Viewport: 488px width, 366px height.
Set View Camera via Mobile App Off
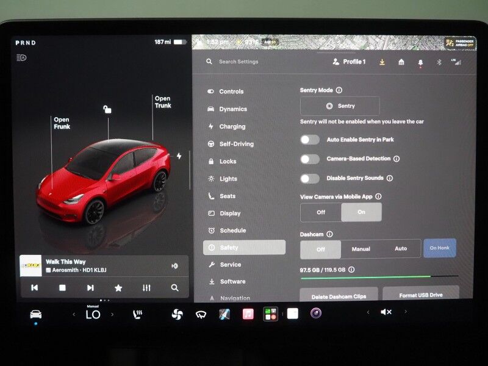321,212
